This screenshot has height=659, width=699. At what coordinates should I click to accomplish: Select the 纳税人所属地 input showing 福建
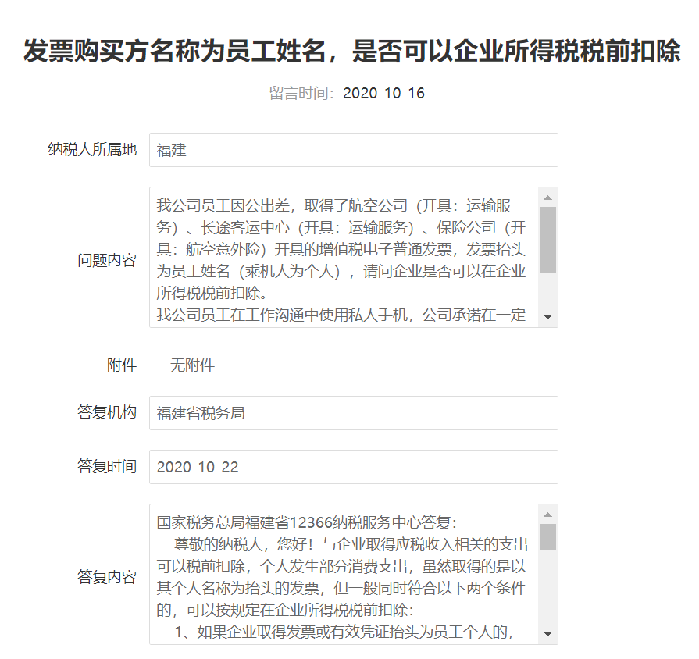point(351,150)
